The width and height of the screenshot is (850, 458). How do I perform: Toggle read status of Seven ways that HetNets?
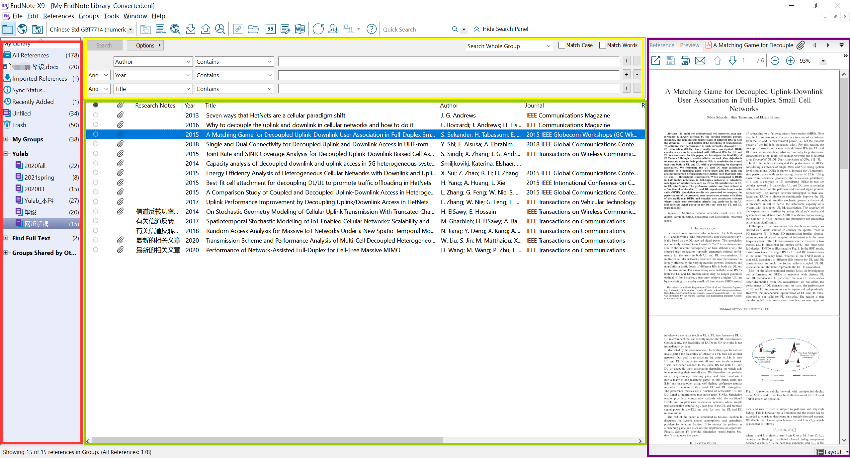96,115
